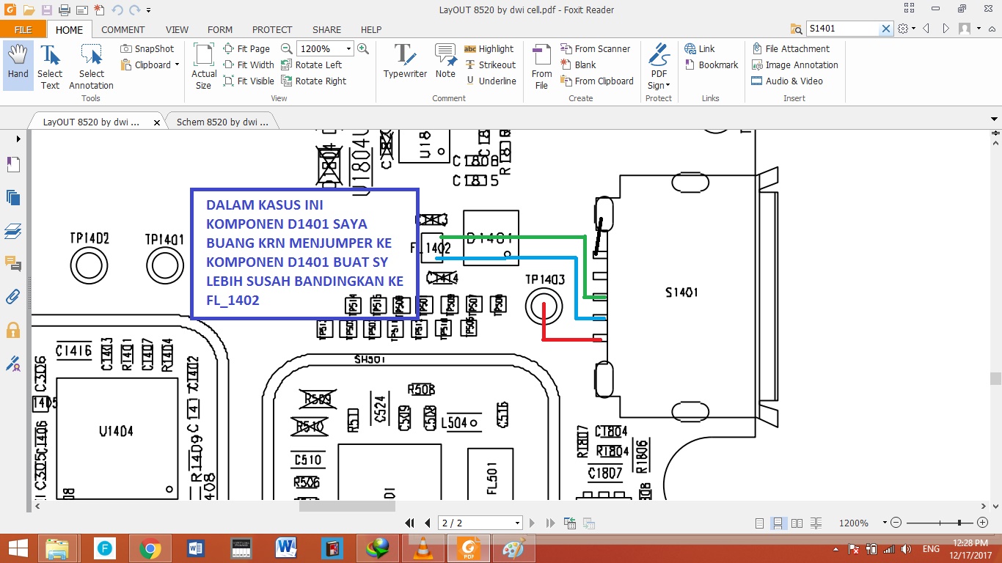Open the Bookmarks panel in sidebar
1002x563 pixels.
[x=12, y=164]
